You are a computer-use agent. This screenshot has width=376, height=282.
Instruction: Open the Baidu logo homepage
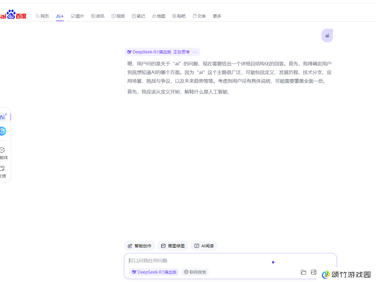[x=13, y=15]
